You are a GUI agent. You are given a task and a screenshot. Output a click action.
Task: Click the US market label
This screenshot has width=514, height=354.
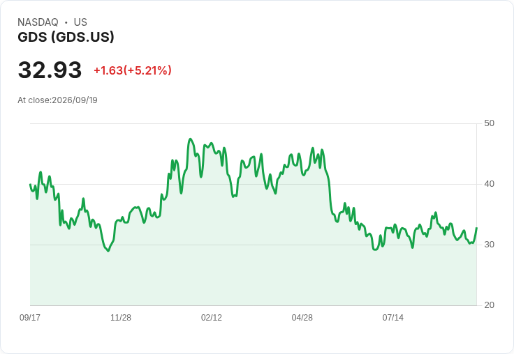tap(80, 22)
